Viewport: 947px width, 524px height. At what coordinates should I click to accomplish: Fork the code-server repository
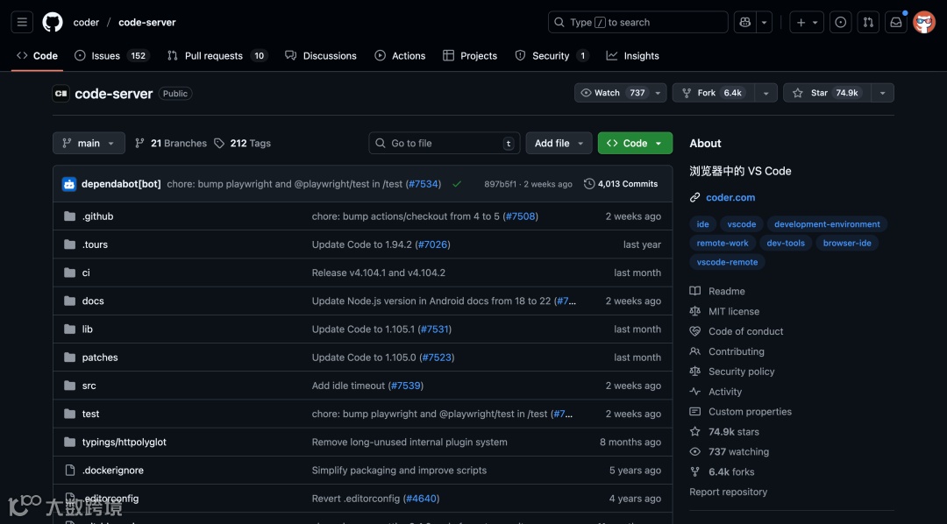(713, 93)
